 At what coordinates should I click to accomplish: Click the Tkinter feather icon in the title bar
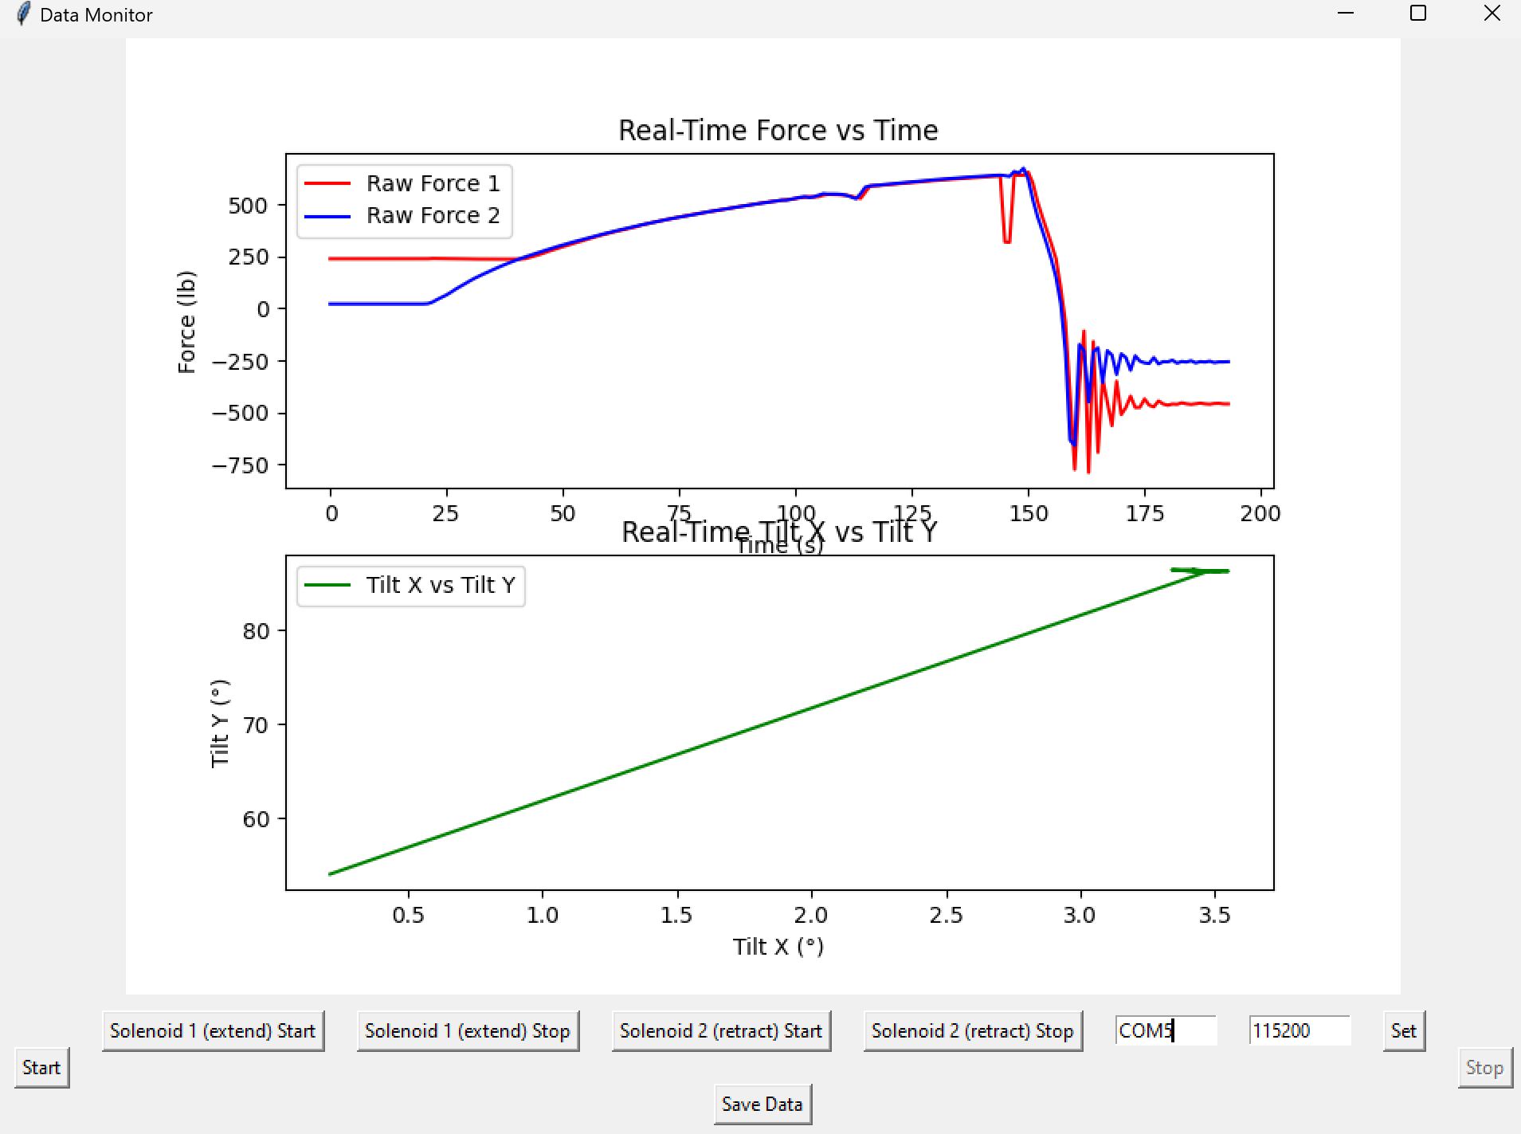(x=22, y=14)
